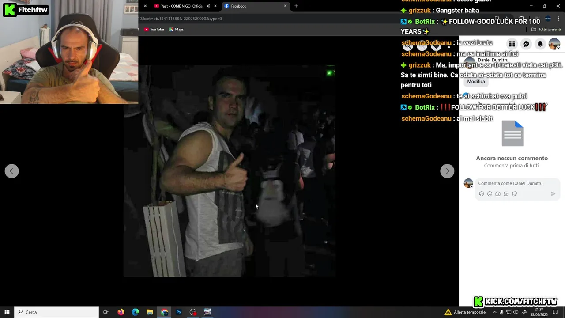Open the Windows Start menu

click(7, 312)
